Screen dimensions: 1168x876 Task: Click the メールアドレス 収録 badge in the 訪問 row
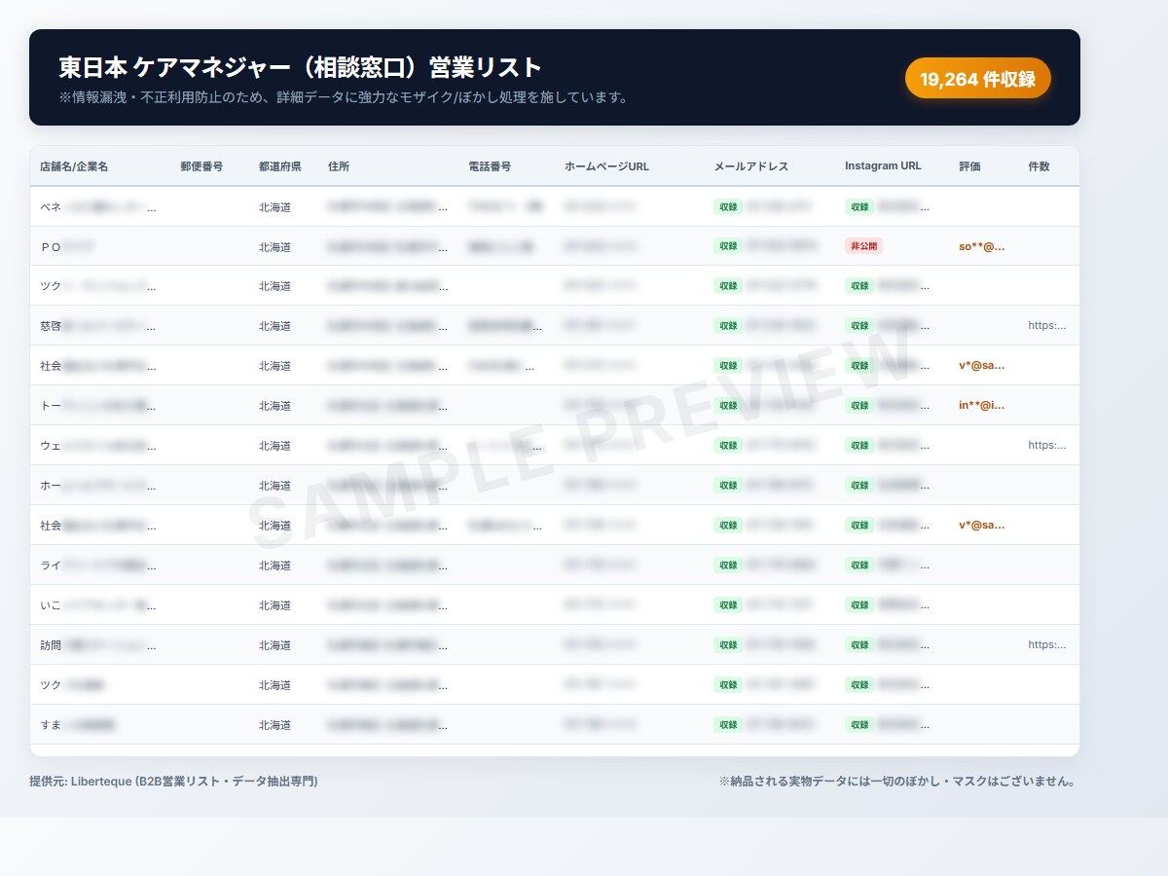tap(728, 645)
